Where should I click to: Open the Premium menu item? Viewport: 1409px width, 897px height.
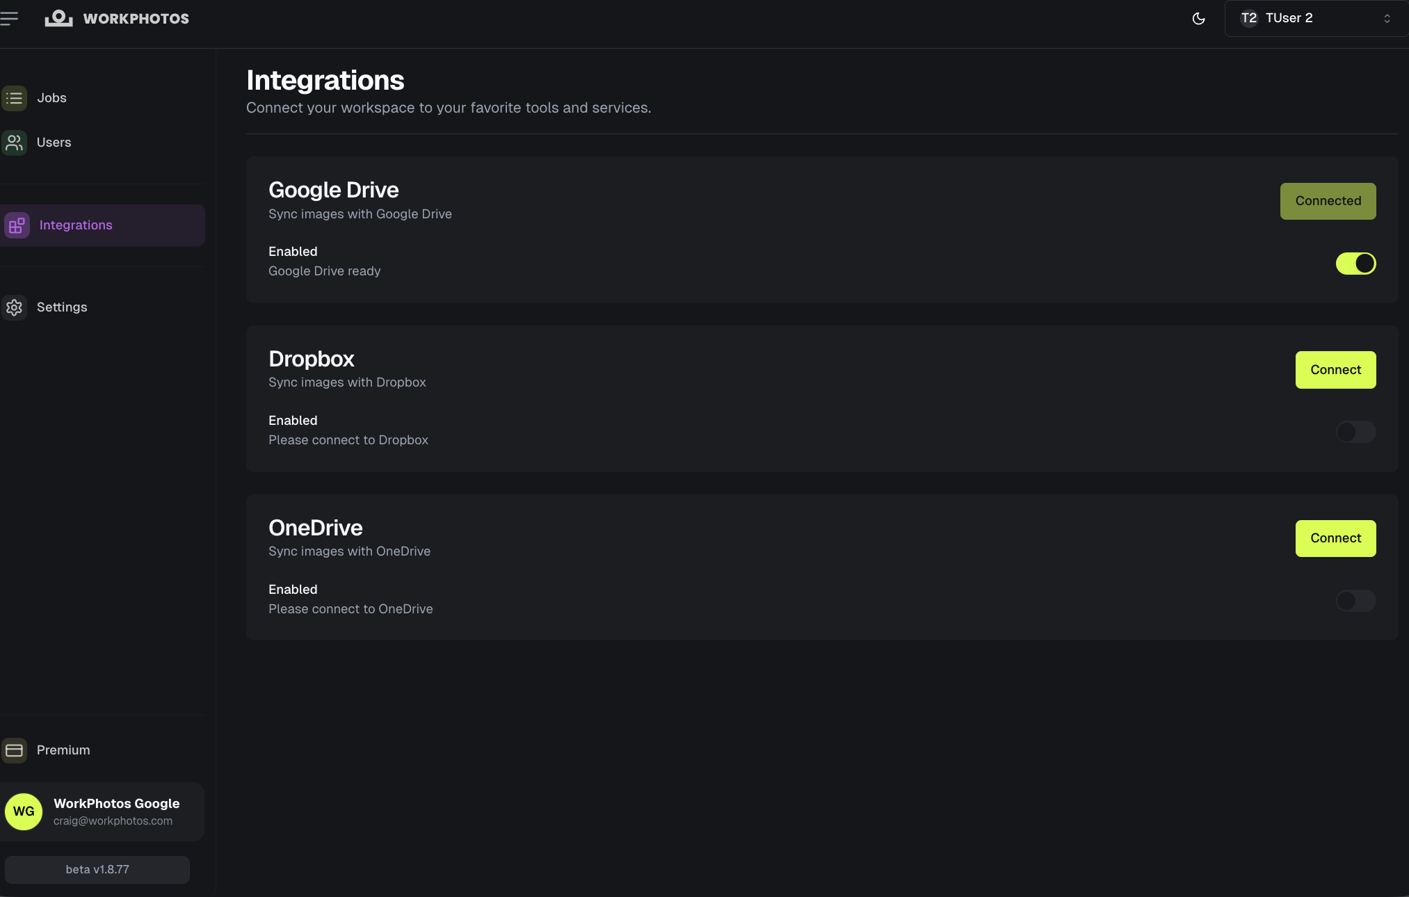tap(103, 750)
